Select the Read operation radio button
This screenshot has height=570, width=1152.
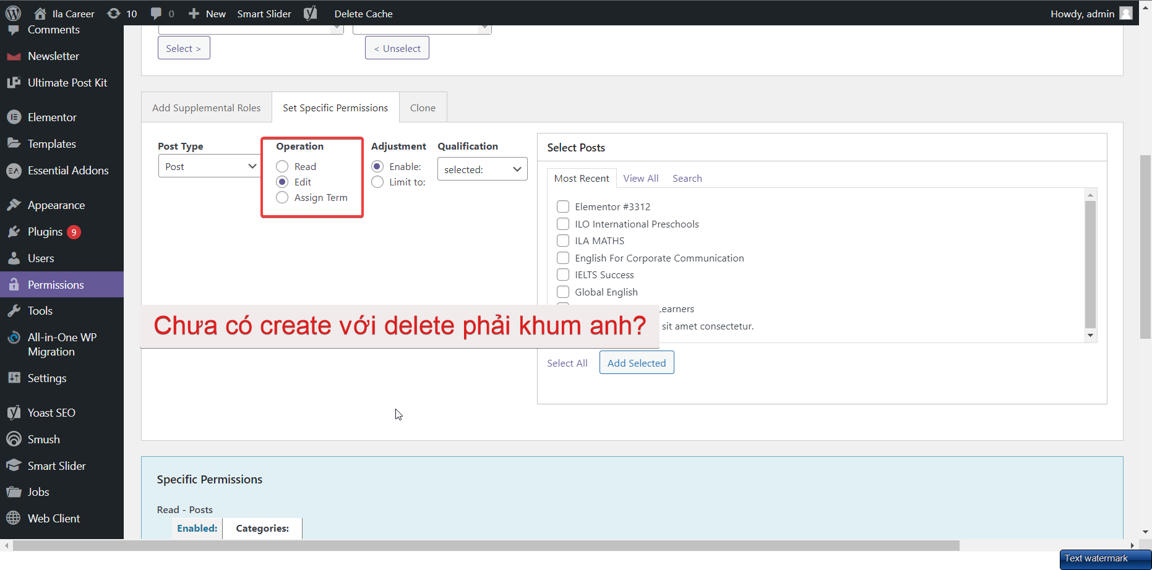tap(282, 166)
